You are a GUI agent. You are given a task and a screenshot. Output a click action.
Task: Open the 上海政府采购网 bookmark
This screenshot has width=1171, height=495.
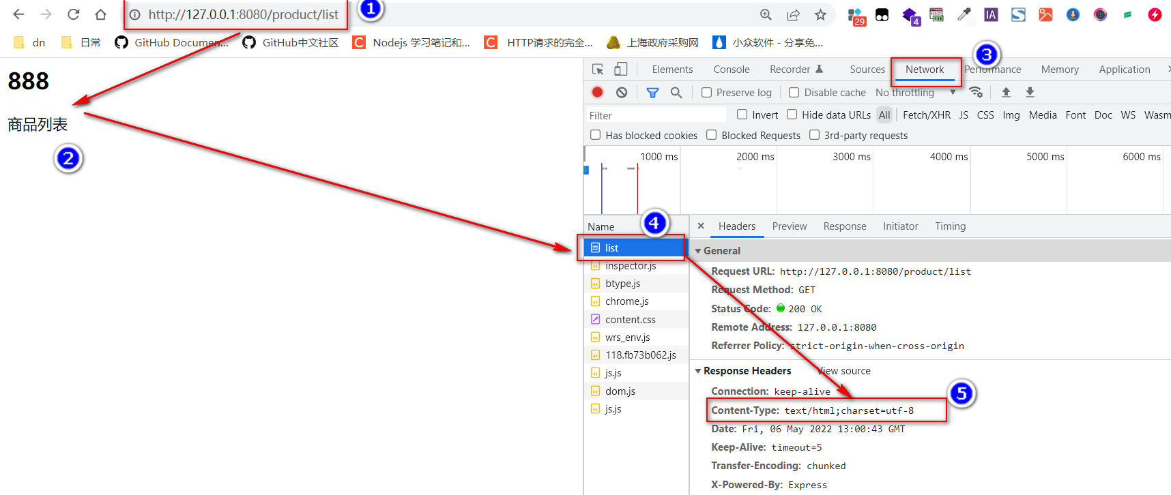click(653, 42)
